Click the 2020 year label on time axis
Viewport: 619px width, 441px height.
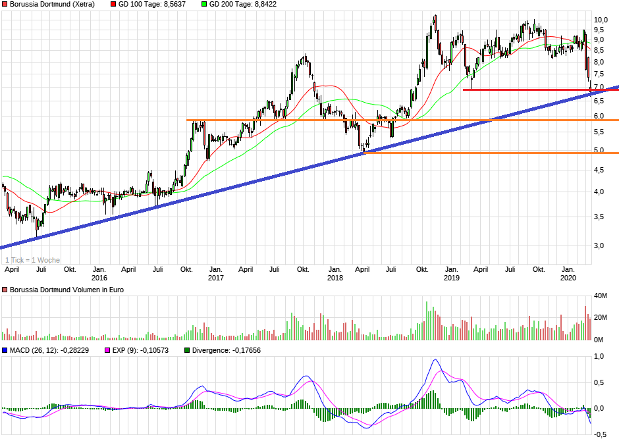pyautogui.click(x=568, y=278)
